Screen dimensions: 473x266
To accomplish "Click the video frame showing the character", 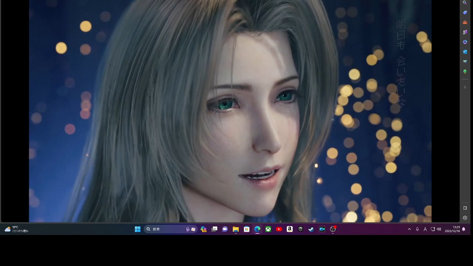I will tap(230, 111).
